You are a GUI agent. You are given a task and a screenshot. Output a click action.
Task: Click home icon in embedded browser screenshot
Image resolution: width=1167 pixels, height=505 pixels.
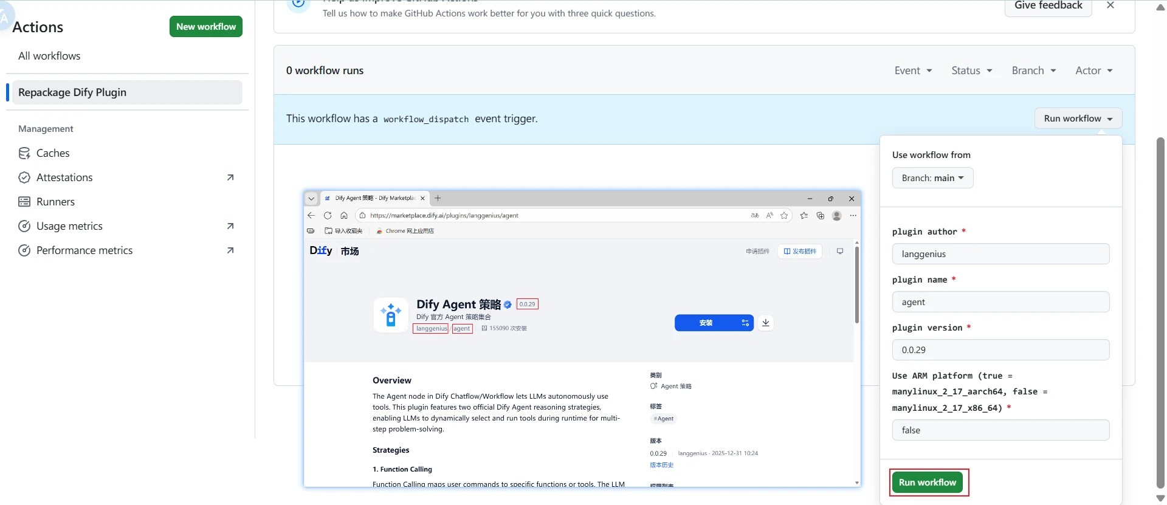344,215
